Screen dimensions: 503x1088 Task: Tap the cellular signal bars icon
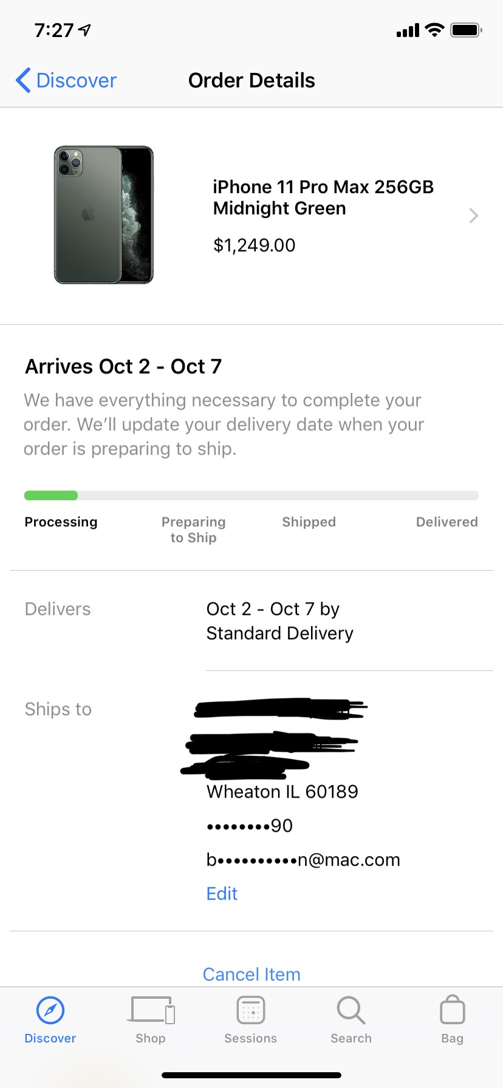[408, 30]
